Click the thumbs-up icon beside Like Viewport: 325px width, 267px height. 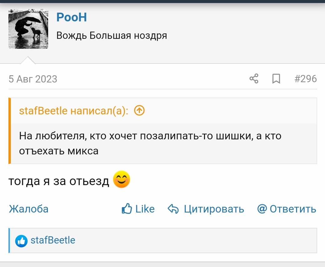click(x=127, y=209)
